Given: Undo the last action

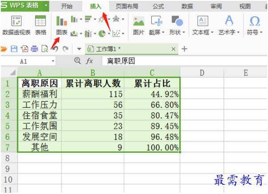Looking at the screenshot, I should point(55,49).
